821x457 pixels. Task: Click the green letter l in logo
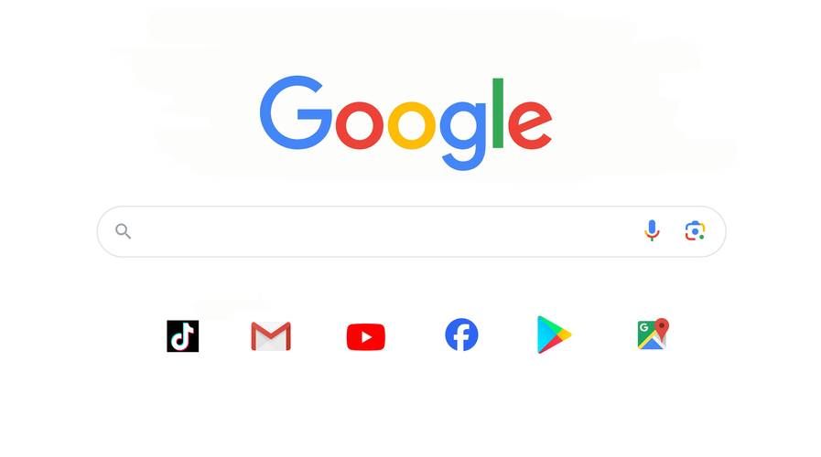coord(498,113)
